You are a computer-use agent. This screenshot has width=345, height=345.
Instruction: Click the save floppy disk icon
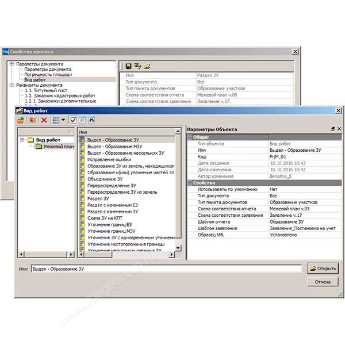pos(128,66)
